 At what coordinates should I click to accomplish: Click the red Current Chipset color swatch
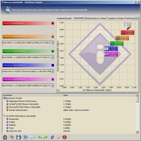tap(53, 23)
